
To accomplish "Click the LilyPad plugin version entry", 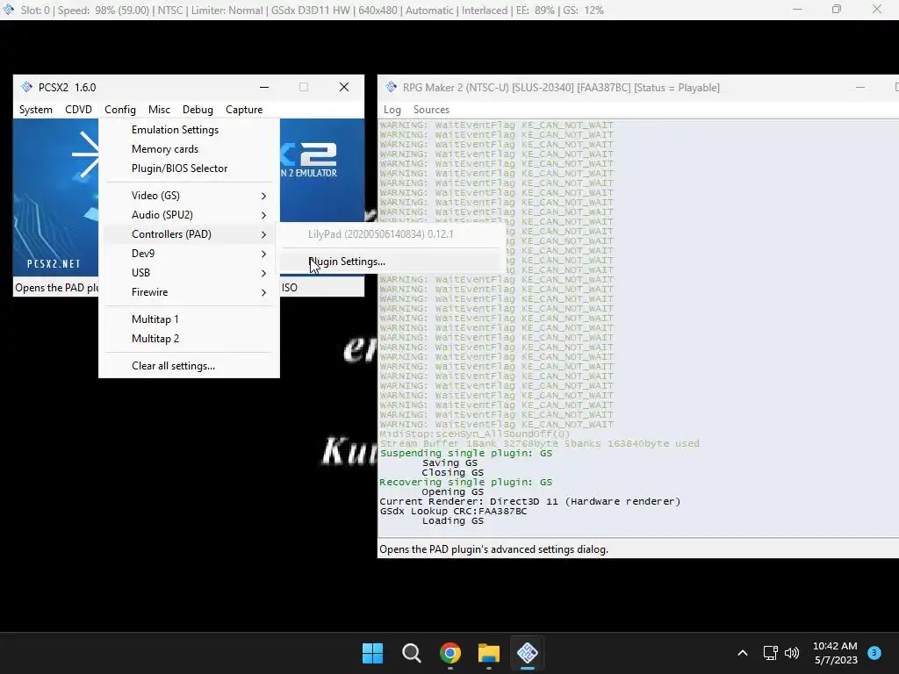I will (x=391, y=234).
